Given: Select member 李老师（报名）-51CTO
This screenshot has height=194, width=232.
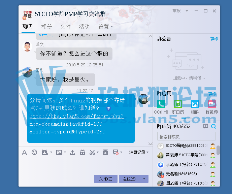Looking at the screenshot, I should point(187,165).
